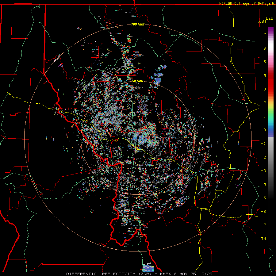Click the 4 value on the scale
This screenshot has width=276, height=276.
(265, 75)
